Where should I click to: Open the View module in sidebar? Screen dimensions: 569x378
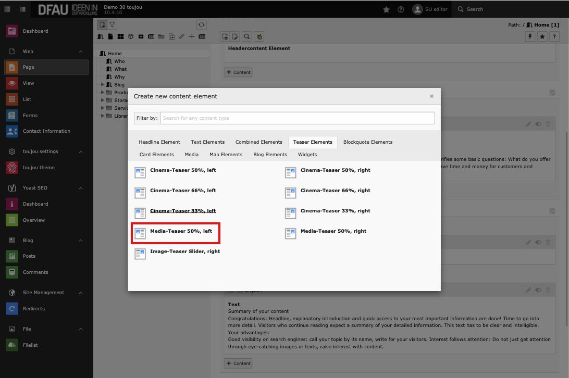click(28, 83)
